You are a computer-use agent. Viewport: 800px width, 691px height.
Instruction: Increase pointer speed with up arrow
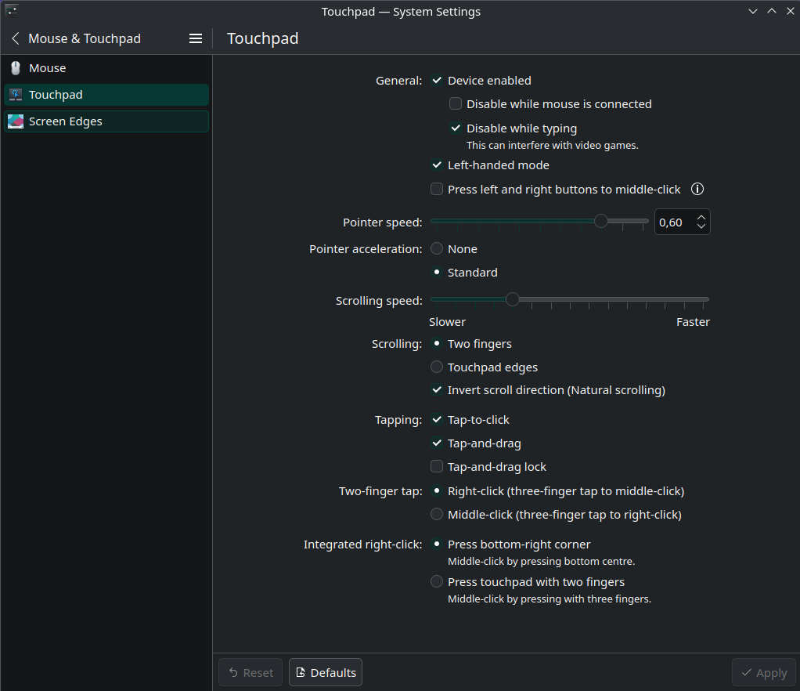pos(701,218)
